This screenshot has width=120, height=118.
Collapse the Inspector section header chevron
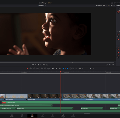coord(118,31)
